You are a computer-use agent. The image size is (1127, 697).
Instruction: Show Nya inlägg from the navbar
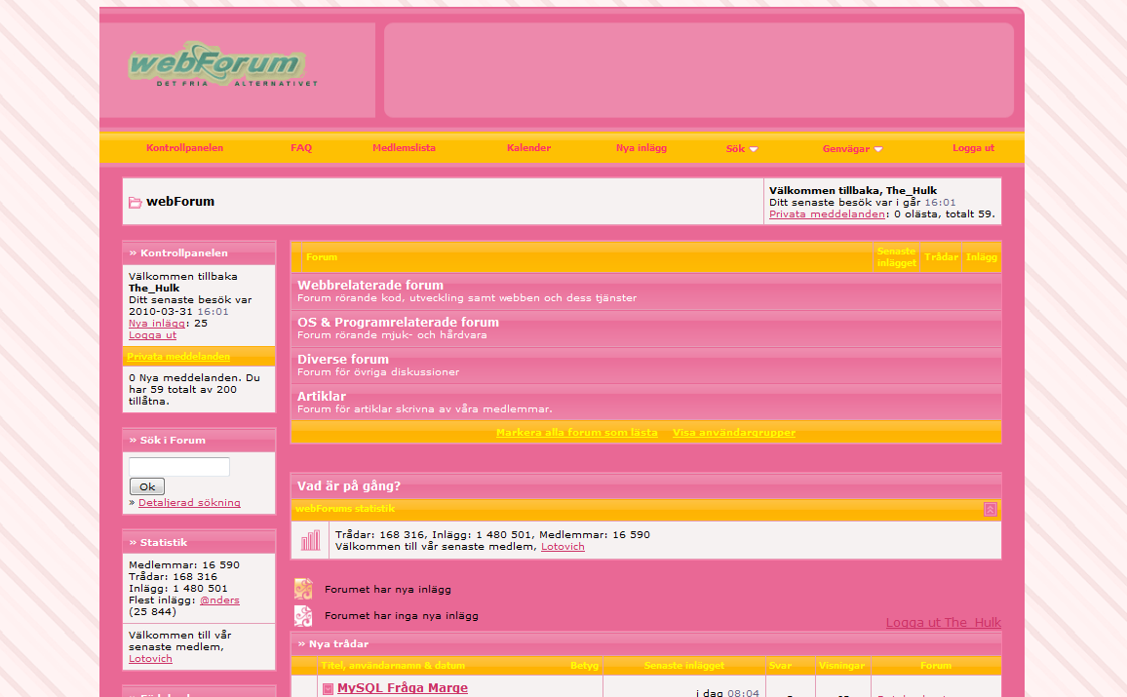click(x=641, y=148)
